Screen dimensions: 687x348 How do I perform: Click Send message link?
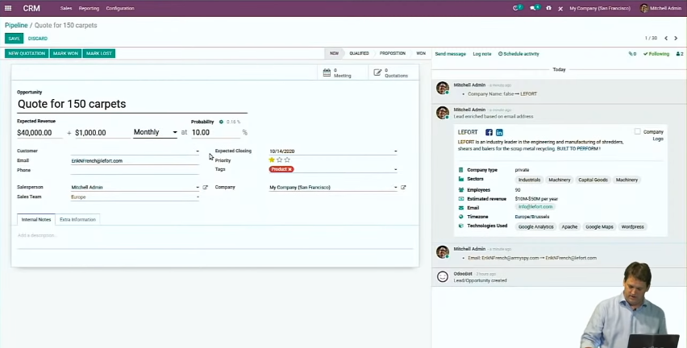tap(451, 54)
